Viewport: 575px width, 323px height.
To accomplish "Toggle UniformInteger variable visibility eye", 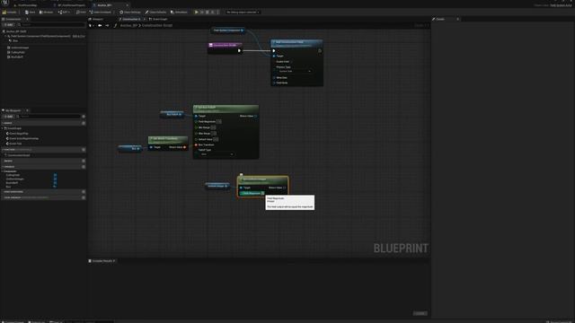I will point(55,179).
